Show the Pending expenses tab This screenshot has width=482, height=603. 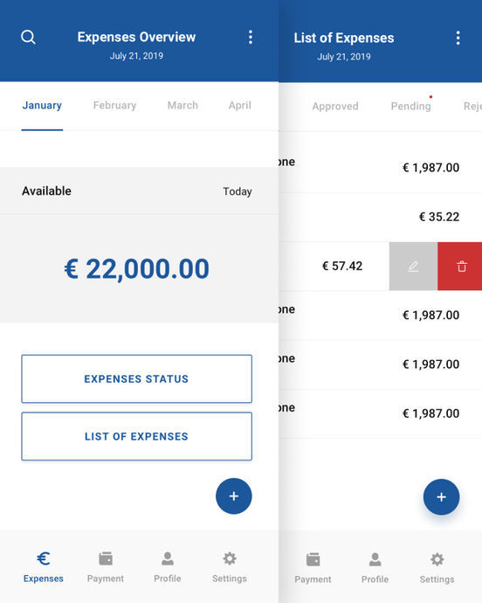pyautogui.click(x=411, y=106)
